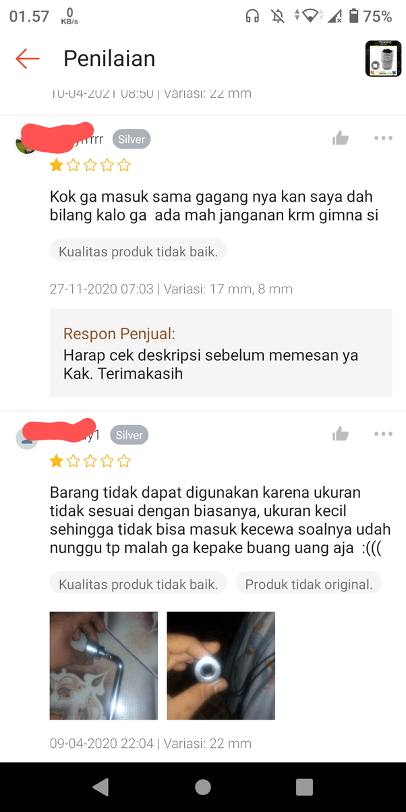This screenshot has height=812, width=406.
Task: Like the first review with thumbs-up
Action: pos(341,138)
